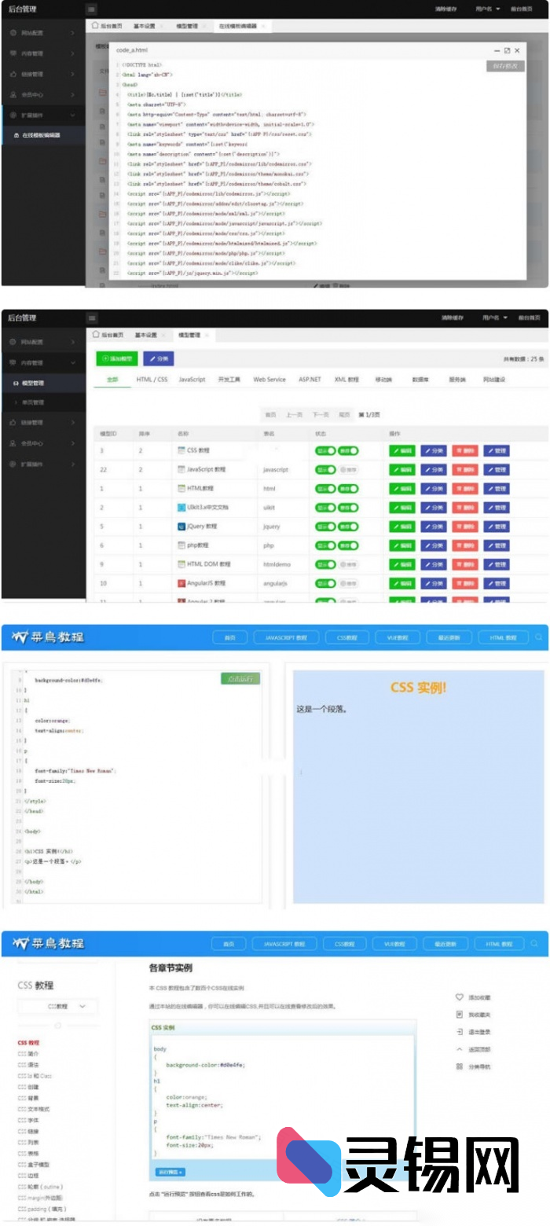Enable the 推荐 switch for JavaScript 教程
This screenshot has width=550, height=1226.
348,469
